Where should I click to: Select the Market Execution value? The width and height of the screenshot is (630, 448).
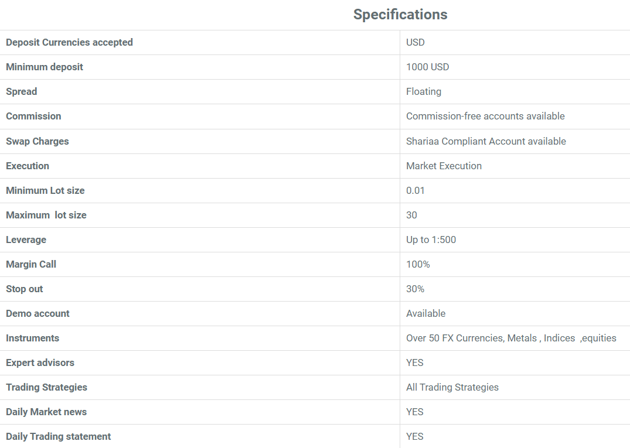tap(444, 166)
